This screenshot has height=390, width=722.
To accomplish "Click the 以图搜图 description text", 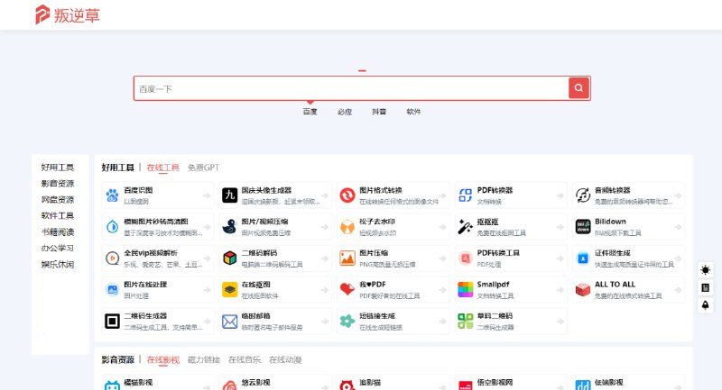I will coord(136,201).
